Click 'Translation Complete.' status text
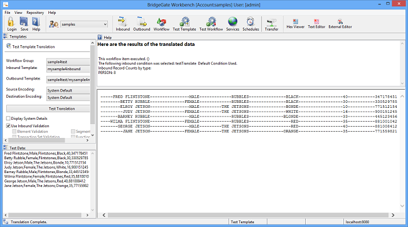This screenshot has height=227, width=408. (x=29, y=222)
